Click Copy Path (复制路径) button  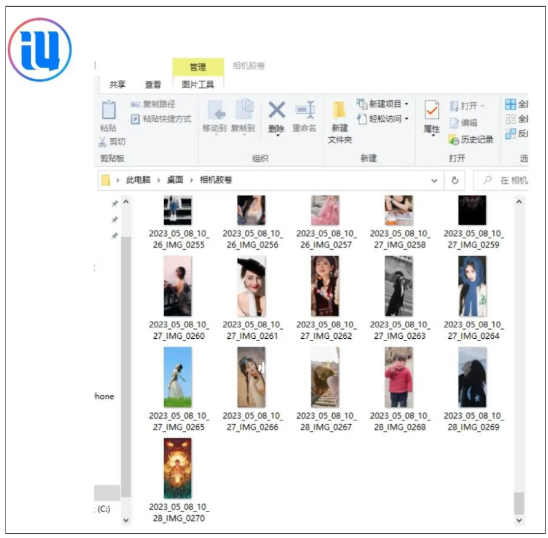pos(153,104)
